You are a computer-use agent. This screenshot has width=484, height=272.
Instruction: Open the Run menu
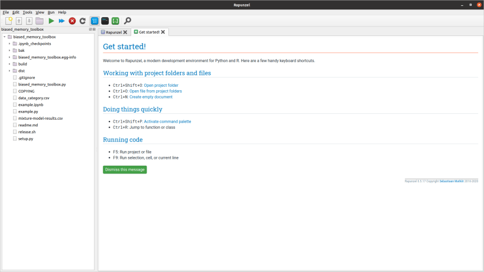pyautogui.click(x=51, y=12)
